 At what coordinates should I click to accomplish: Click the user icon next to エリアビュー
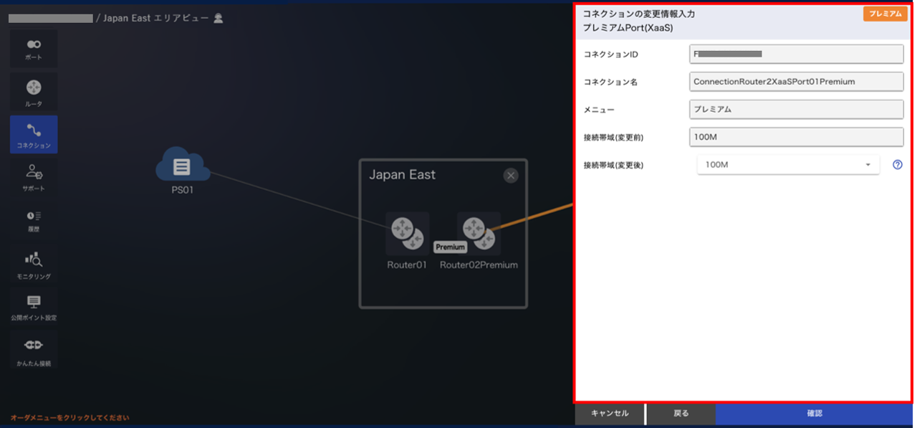pyautogui.click(x=219, y=18)
